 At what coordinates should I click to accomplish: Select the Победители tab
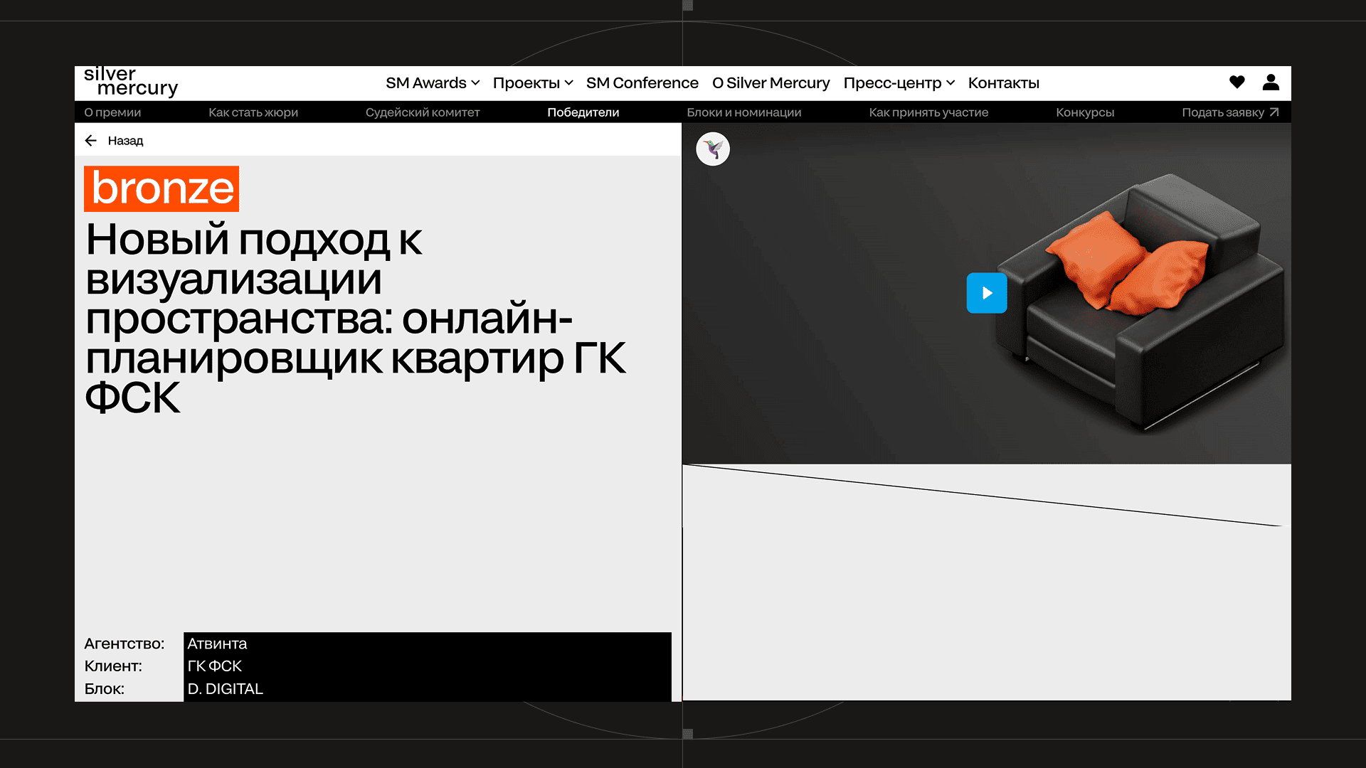click(x=583, y=112)
